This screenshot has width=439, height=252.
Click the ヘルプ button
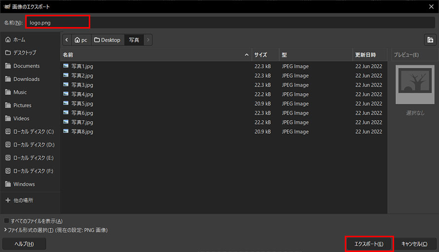coord(24,244)
